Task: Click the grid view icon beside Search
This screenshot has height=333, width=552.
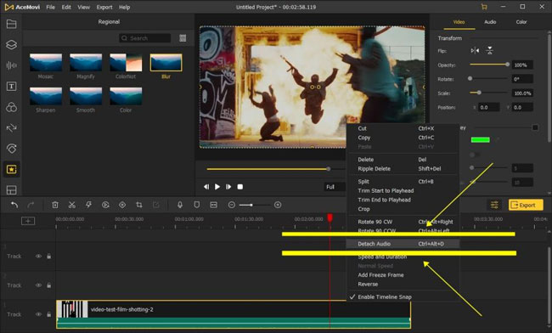Action: [x=183, y=38]
